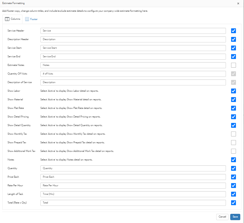
Task: Toggle the Rate Per Hour checkbox
Action: [233, 185]
